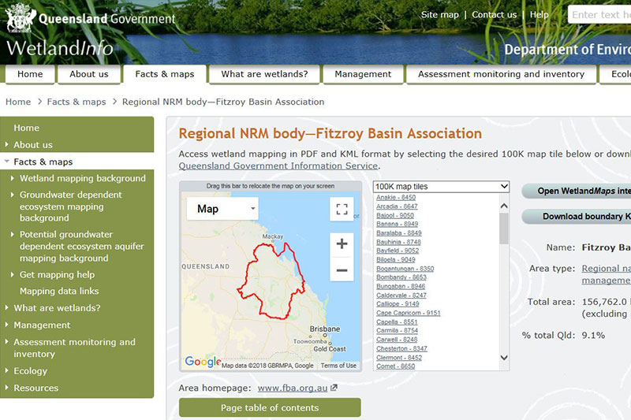Expand the Management sidebar section
The image size is (631, 420).
pos(42,325)
